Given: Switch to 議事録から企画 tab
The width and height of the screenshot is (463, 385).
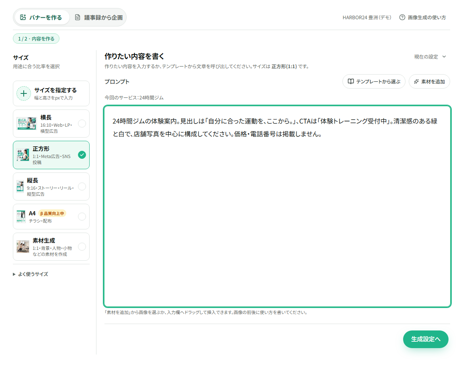Looking at the screenshot, I should (x=98, y=17).
